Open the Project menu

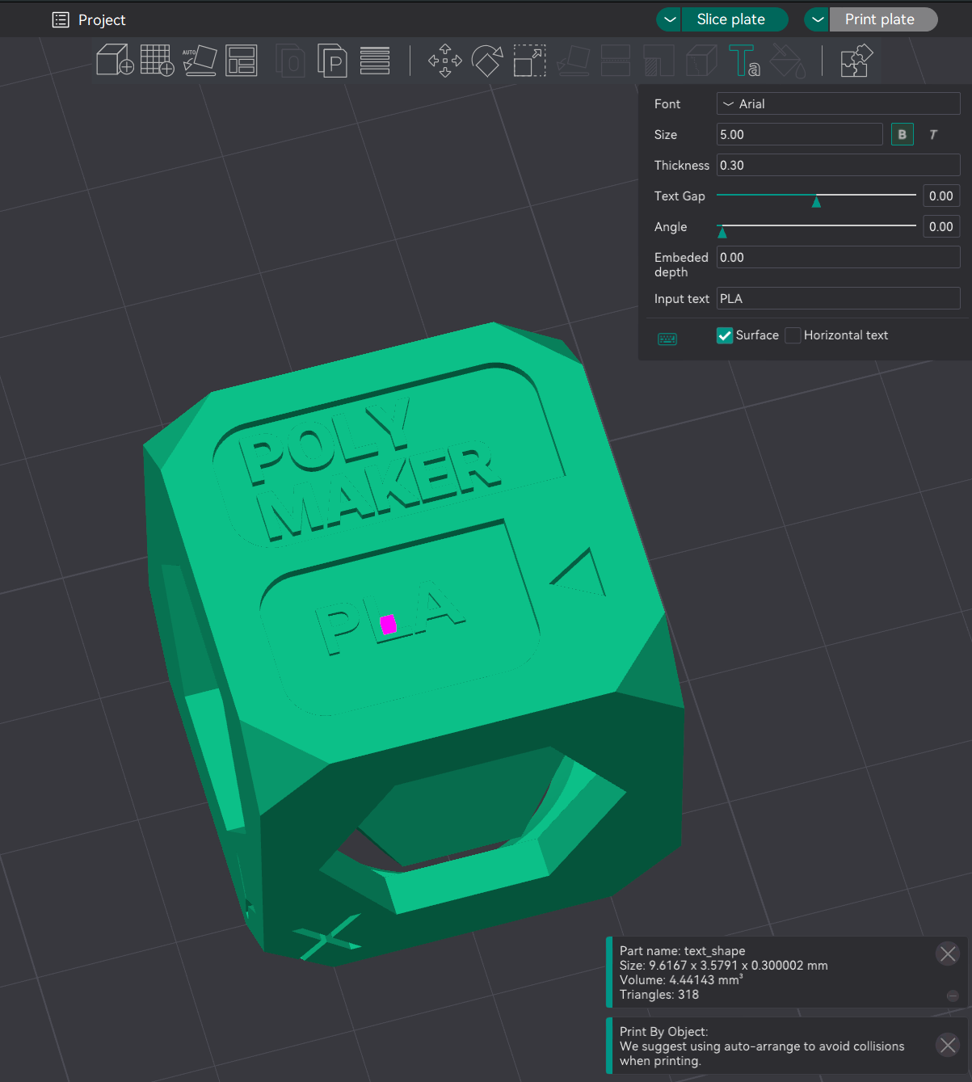(x=89, y=19)
